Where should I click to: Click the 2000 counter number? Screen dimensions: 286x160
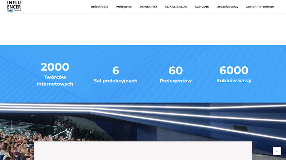click(x=55, y=67)
